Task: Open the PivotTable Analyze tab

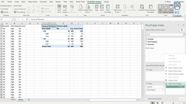Action: coord(94,2)
